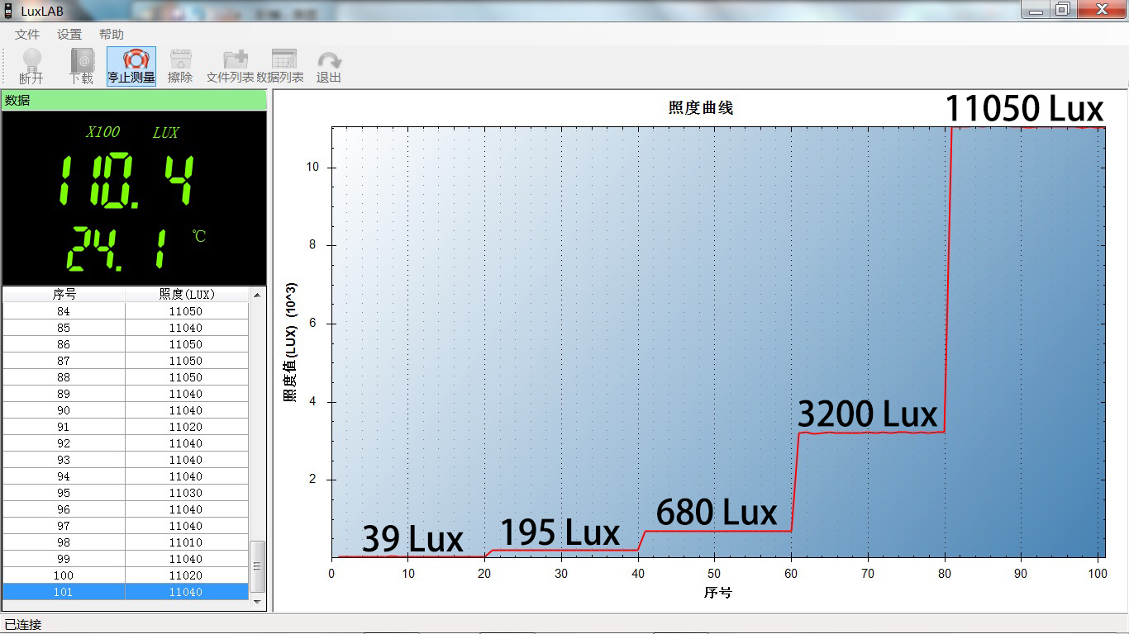1129x634 pixels.
Task: Open the 文件列表 file list
Action: tap(231, 66)
